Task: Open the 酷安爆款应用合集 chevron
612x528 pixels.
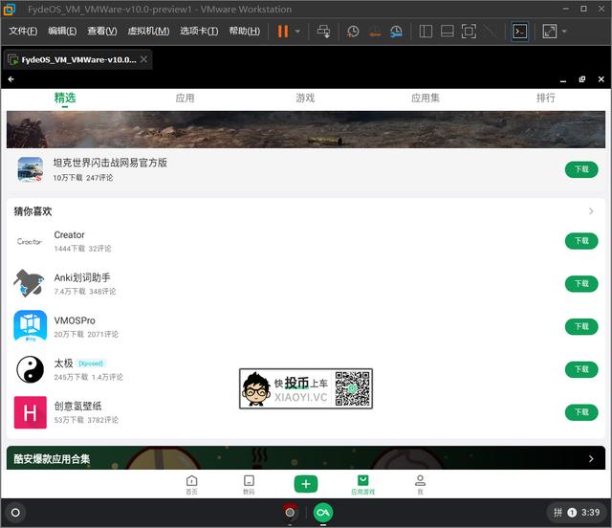Action: click(591, 458)
